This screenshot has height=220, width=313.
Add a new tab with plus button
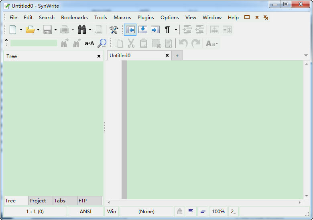pyautogui.click(x=177, y=56)
